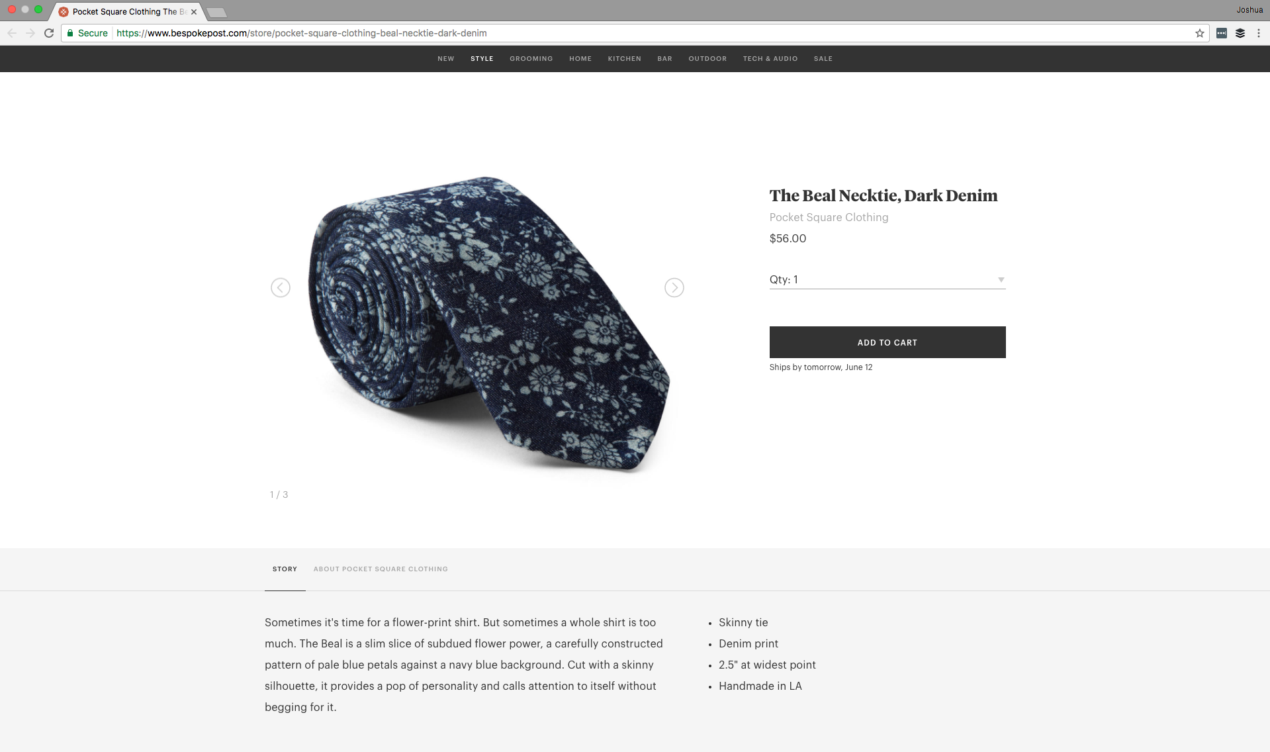Image resolution: width=1270 pixels, height=752 pixels.
Task: Select the Story tab
Action: [x=285, y=569]
